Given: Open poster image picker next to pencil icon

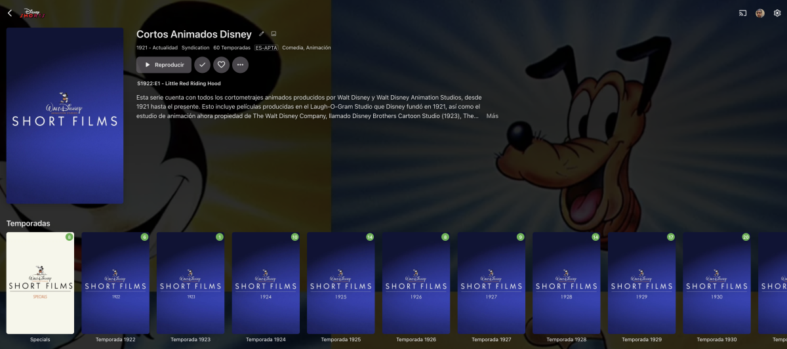Looking at the screenshot, I should coord(273,34).
